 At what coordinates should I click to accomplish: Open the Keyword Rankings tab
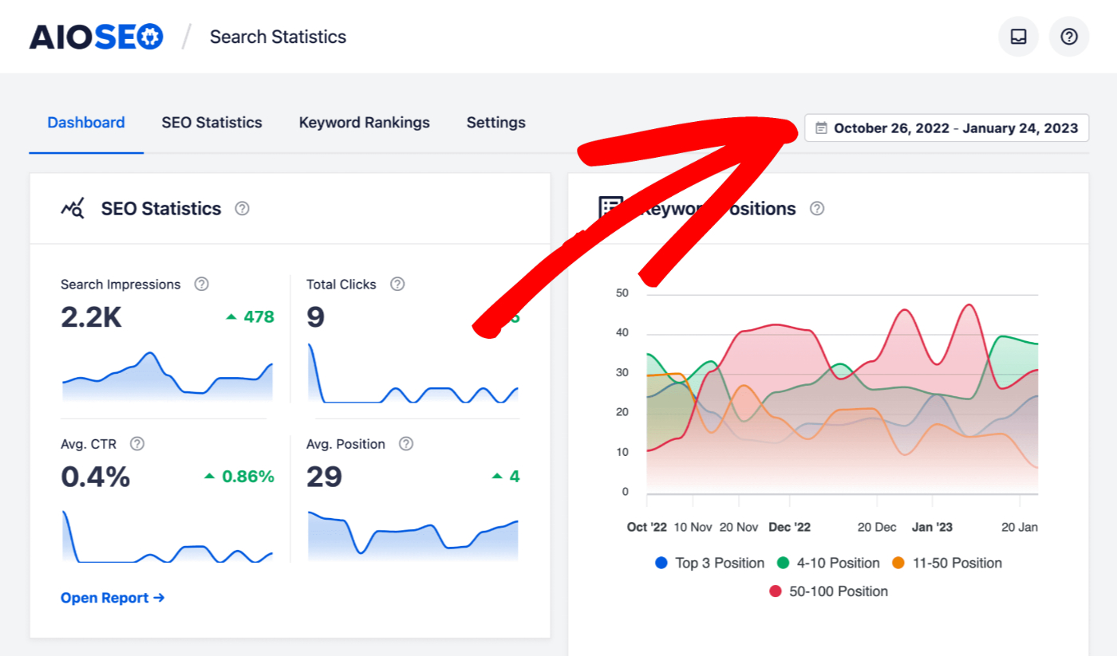[365, 123]
